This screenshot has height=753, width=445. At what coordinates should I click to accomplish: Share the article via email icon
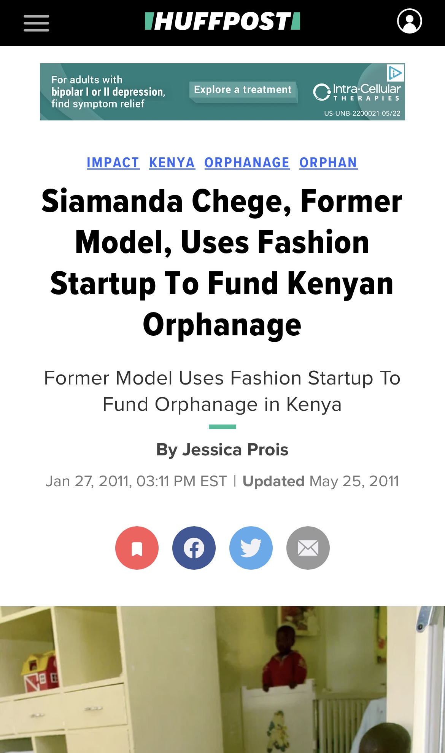[x=308, y=548]
